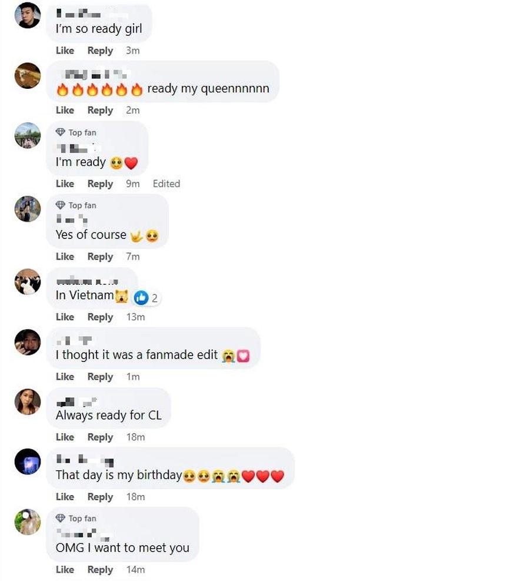
Task: Like the "That day is my birthday" comment
Action: coord(65,497)
